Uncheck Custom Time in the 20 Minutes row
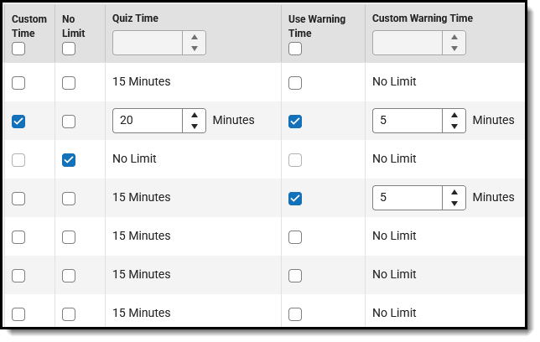The width and height of the screenshot is (540, 342). coord(18,122)
